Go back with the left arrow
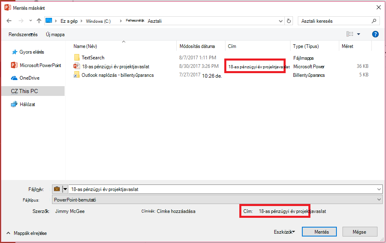This screenshot has width=386, height=243. (9, 21)
